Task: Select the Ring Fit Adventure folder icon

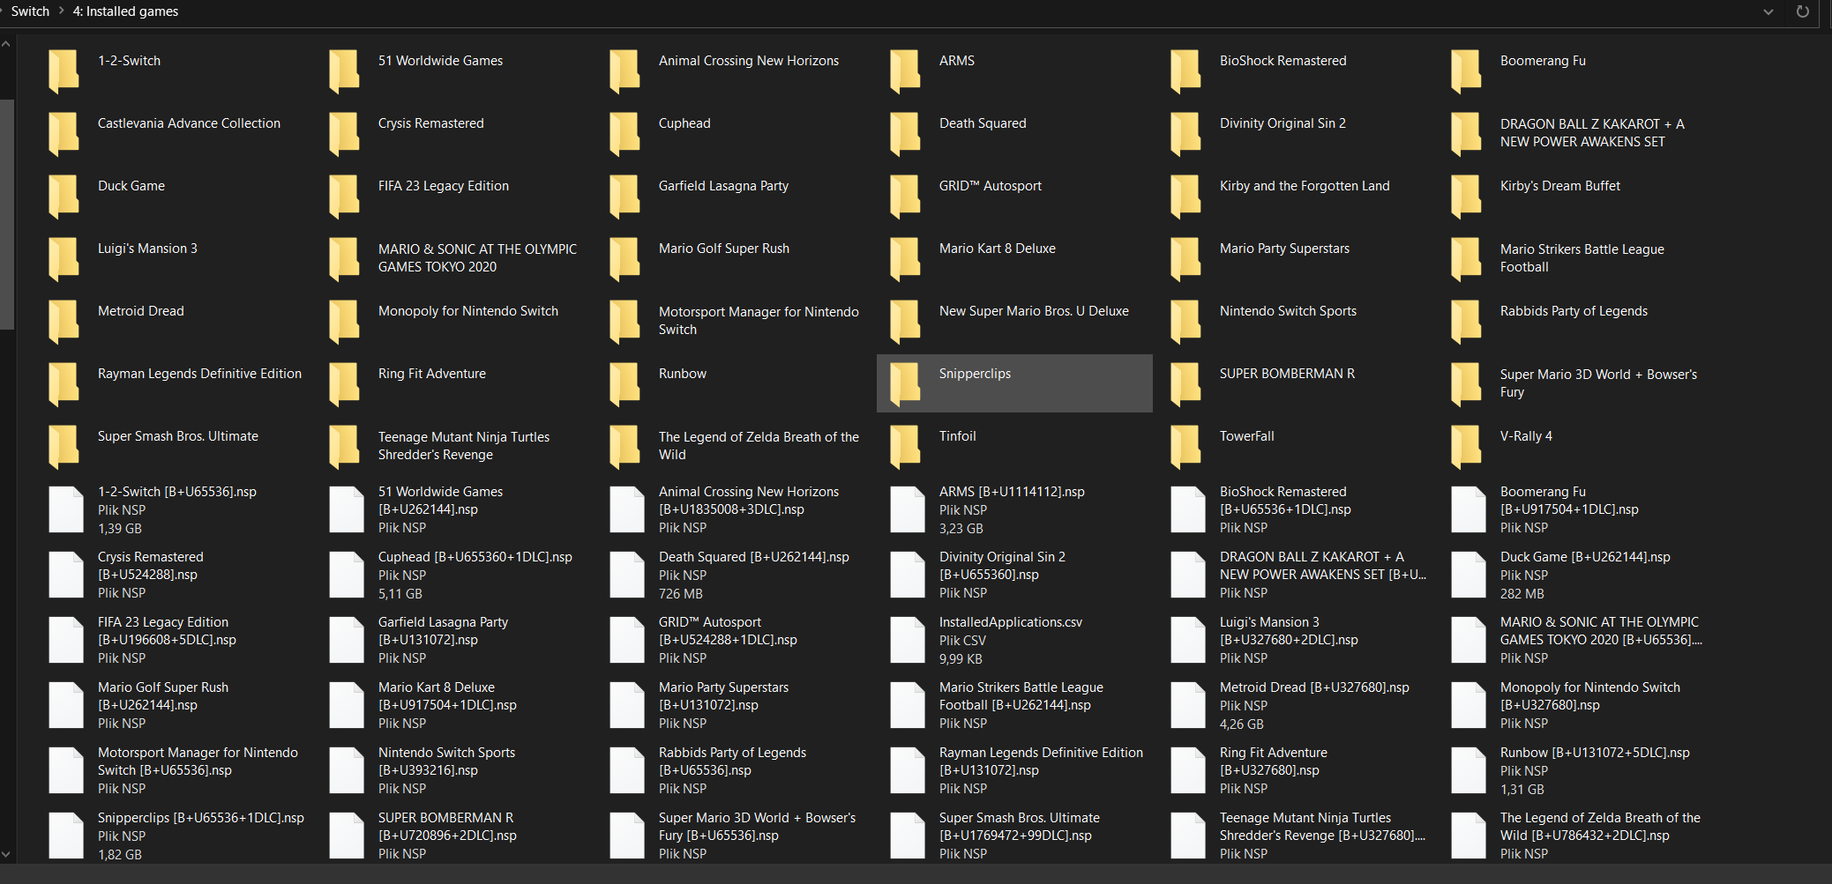Action: pos(345,384)
